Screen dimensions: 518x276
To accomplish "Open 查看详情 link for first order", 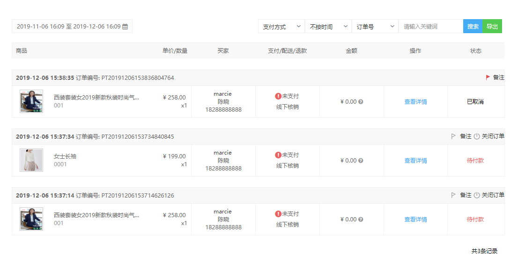I will coord(415,102).
